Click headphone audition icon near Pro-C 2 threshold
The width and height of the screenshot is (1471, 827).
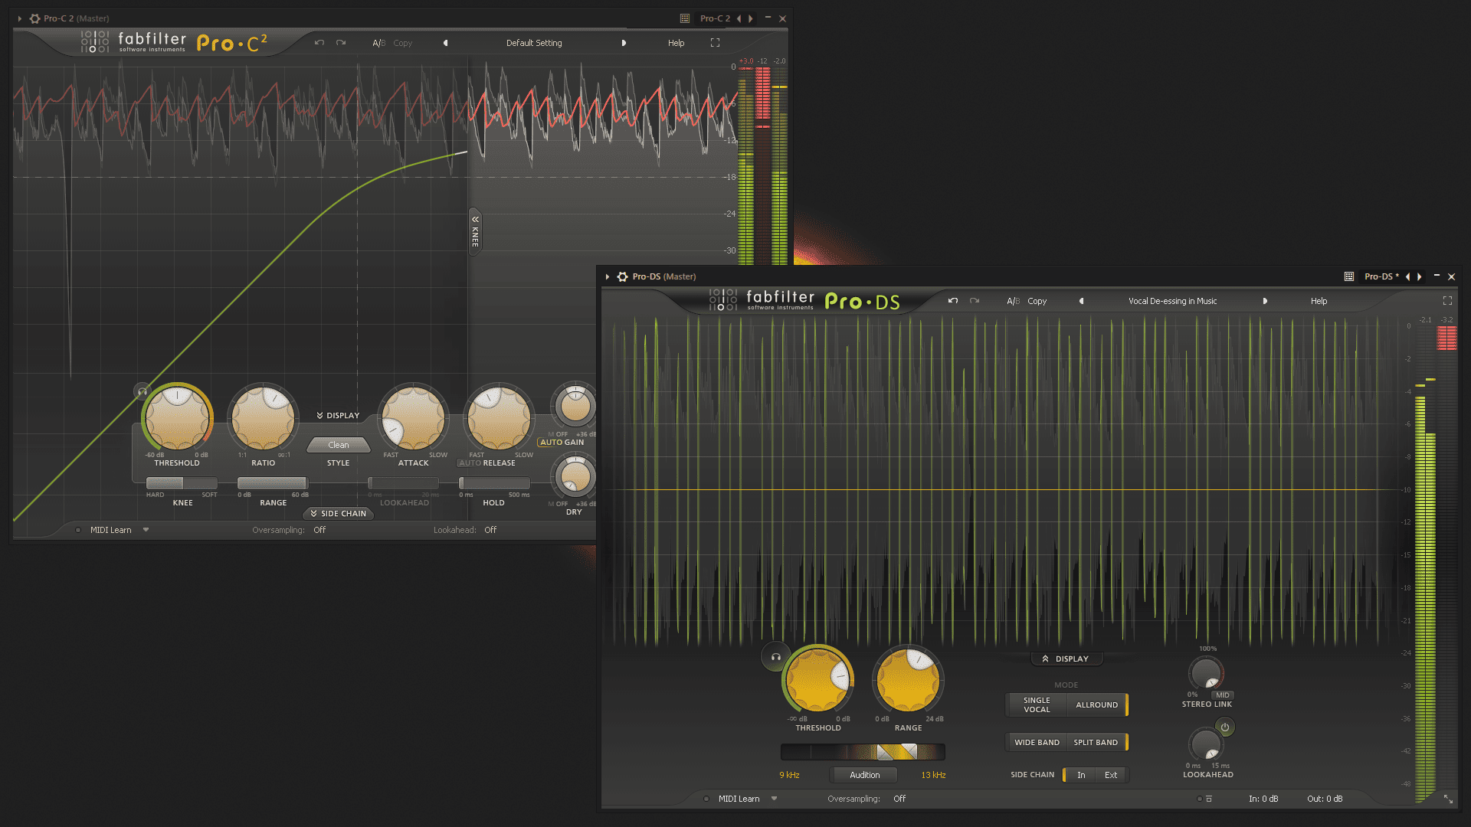click(x=142, y=391)
